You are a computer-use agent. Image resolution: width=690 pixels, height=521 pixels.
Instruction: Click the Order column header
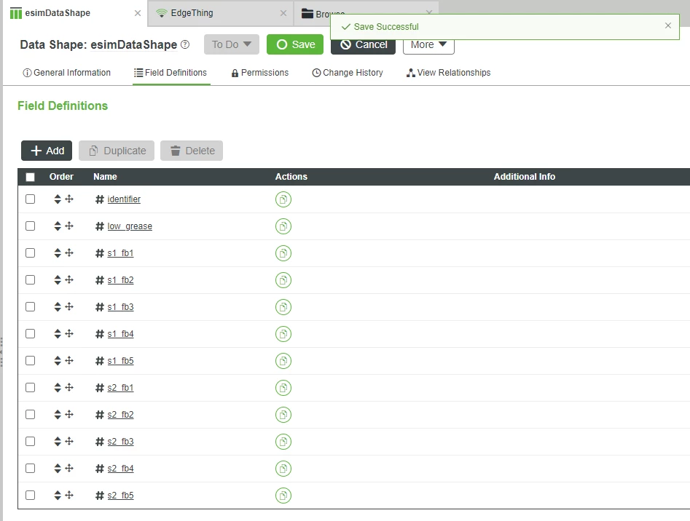pos(61,177)
